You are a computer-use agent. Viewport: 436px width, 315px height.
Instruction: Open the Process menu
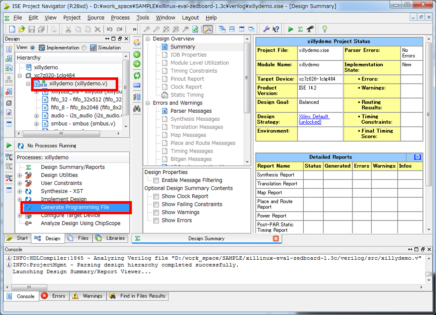click(120, 17)
